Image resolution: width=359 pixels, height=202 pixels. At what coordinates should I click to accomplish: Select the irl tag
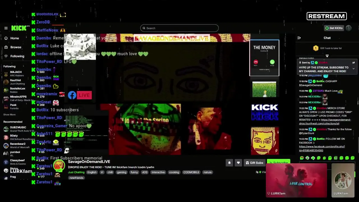[x=102, y=172]
